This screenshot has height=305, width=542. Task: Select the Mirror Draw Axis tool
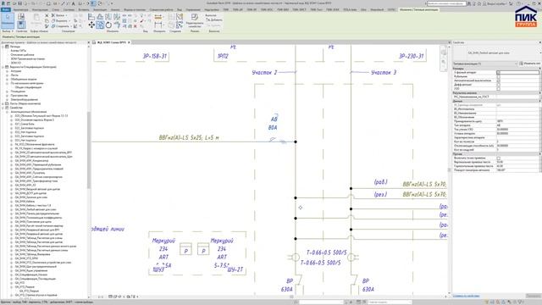tap(117, 17)
